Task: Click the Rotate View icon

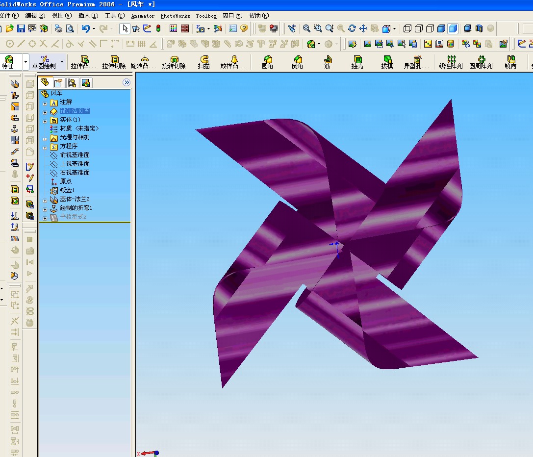Action: pos(352,28)
